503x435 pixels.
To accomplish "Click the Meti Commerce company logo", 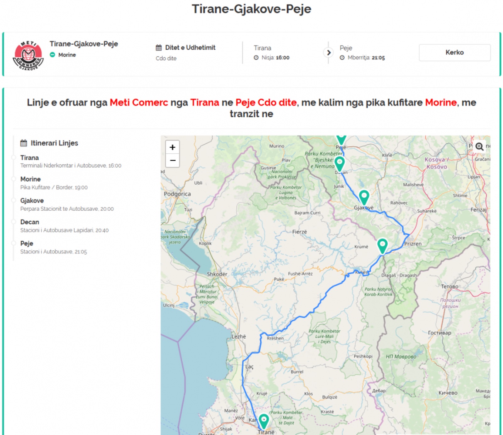I will pyautogui.click(x=28, y=55).
